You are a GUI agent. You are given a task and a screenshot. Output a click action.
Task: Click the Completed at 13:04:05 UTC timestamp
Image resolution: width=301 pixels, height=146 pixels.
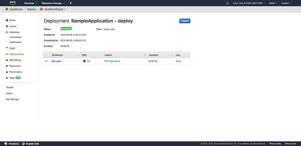point(73,41)
